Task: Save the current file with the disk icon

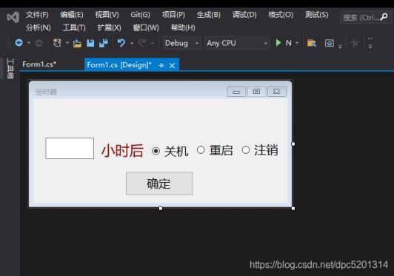Action: (90, 43)
